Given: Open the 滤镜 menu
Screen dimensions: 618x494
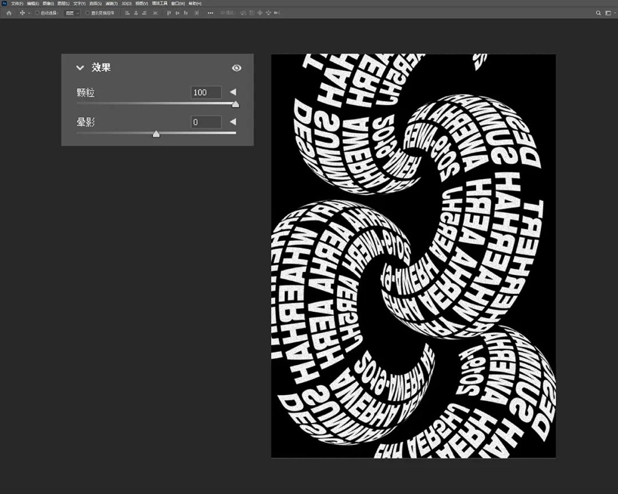Looking at the screenshot, I should click(110, 3).
